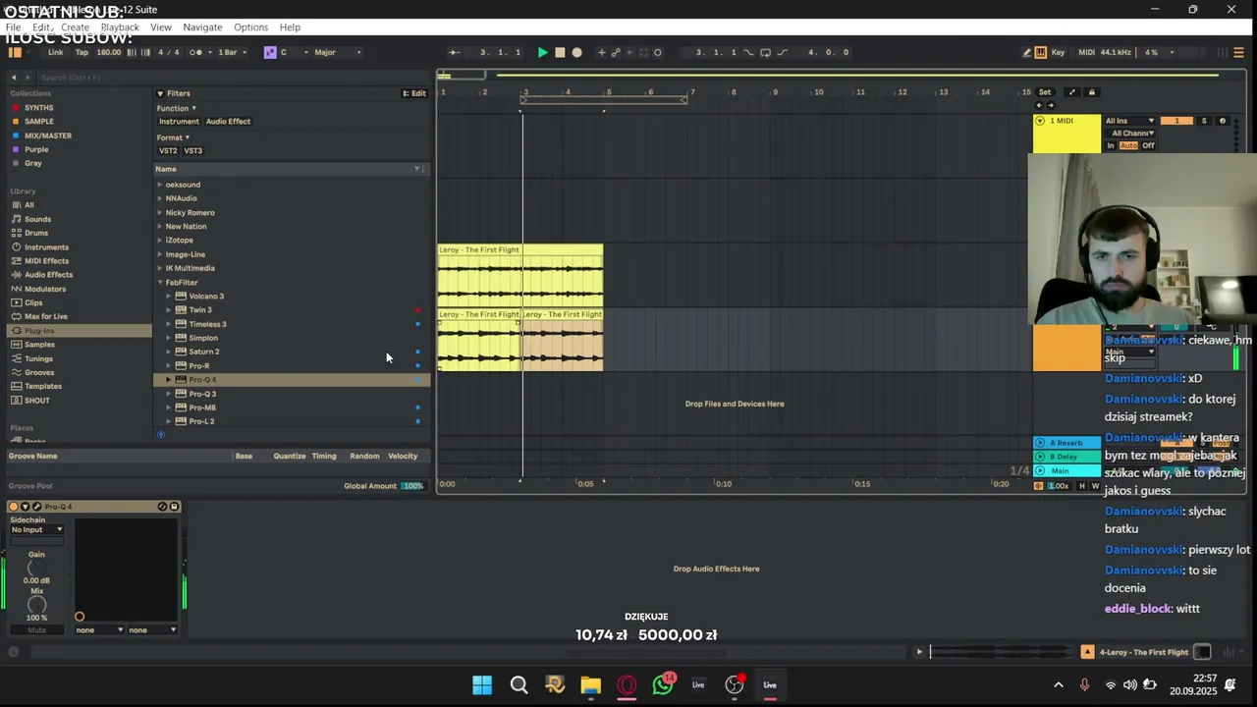The height and width of the screenshot is (707, 1257).
Task: Click the MIDI map mode button
Action: [x=1086, y=52]
